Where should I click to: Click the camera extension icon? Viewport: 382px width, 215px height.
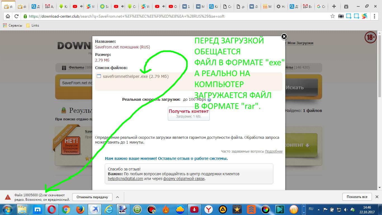click(x=341, y=16)
